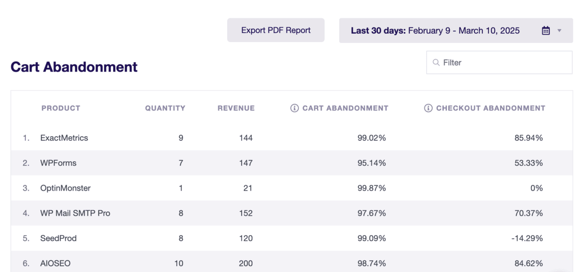Image resolution: width=579 pixels, height=272 pixels.
Task: Click AIOSEO revenue value 200
Action: [x=245, y=263]
